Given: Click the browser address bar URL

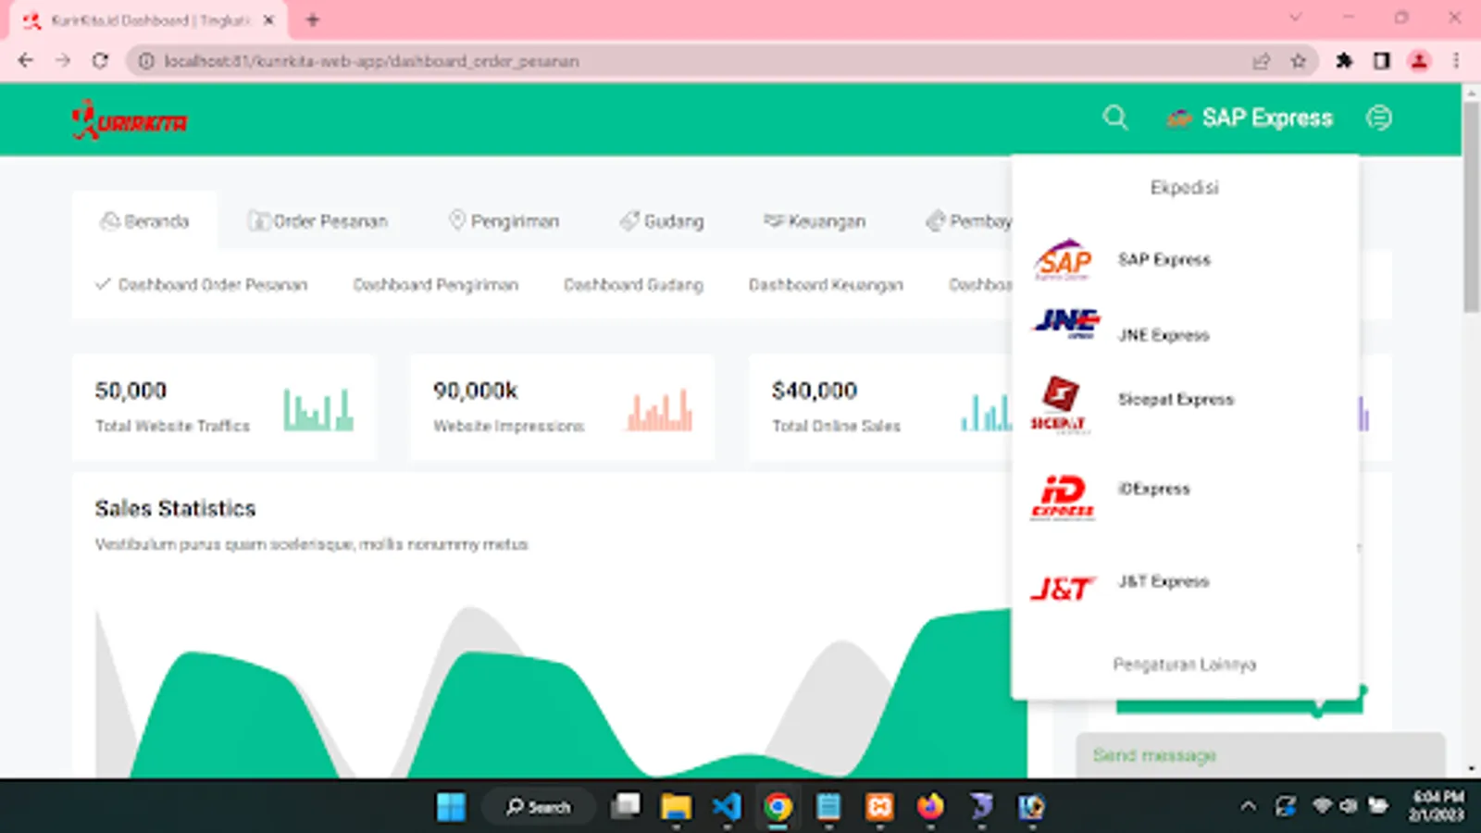Looking at the screenshot, I should tap(371, 61).
